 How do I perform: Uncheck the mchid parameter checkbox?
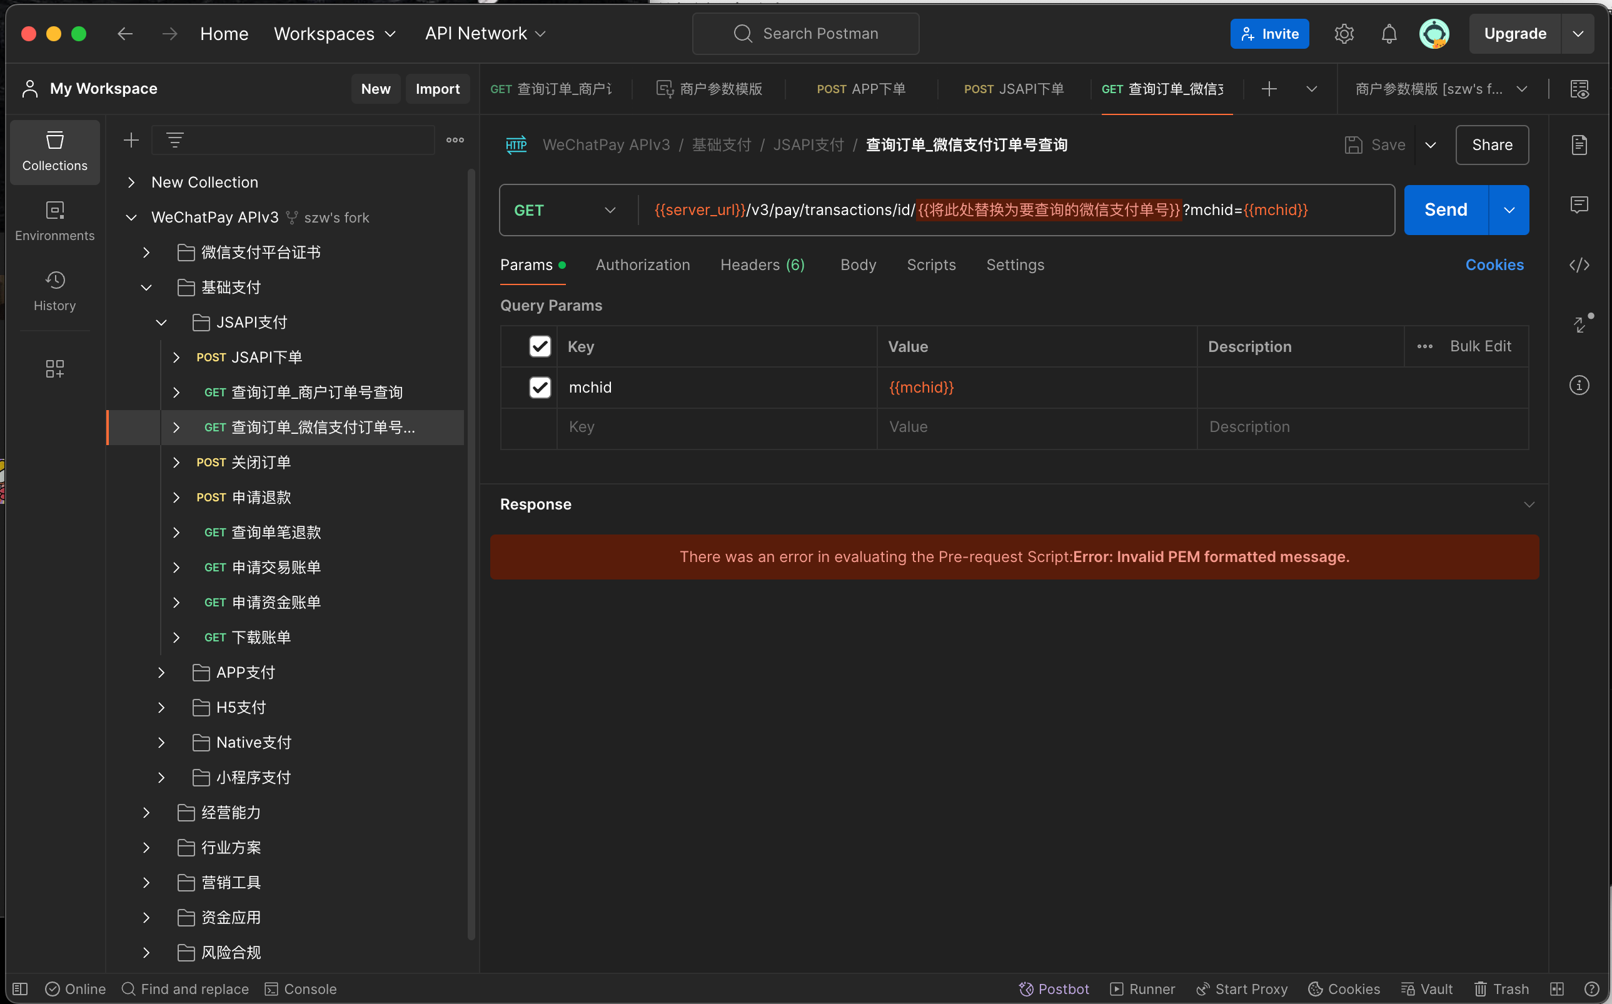(x=540, y=387)
